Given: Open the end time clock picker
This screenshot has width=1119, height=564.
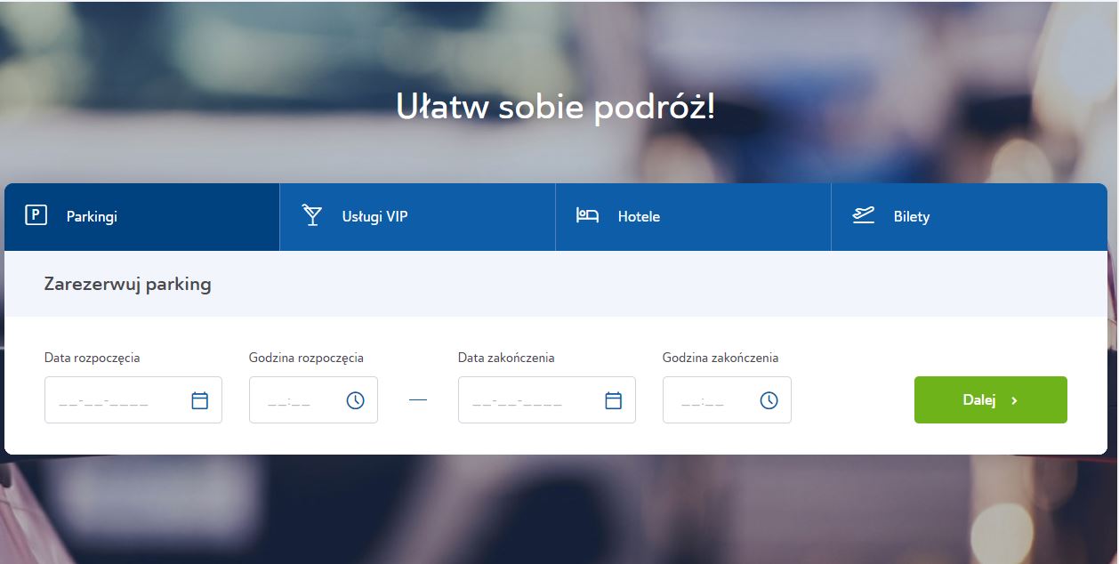Looking at the screenshot, I should click(x=769, y=400).
